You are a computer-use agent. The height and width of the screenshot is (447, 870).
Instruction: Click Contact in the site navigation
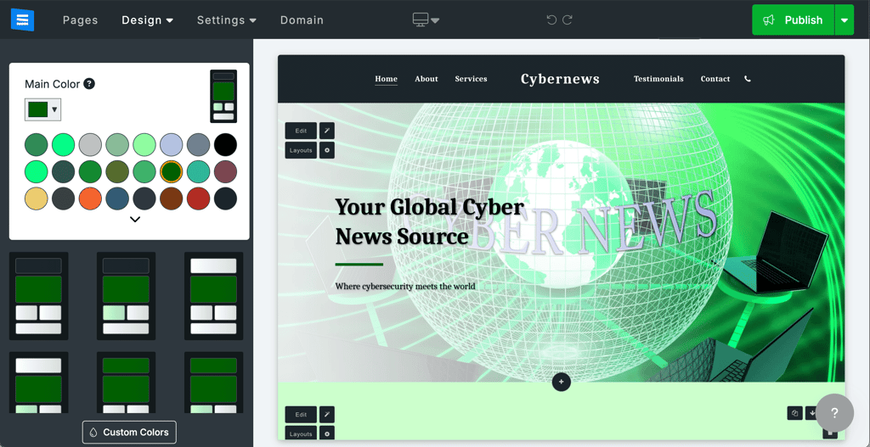715,79
